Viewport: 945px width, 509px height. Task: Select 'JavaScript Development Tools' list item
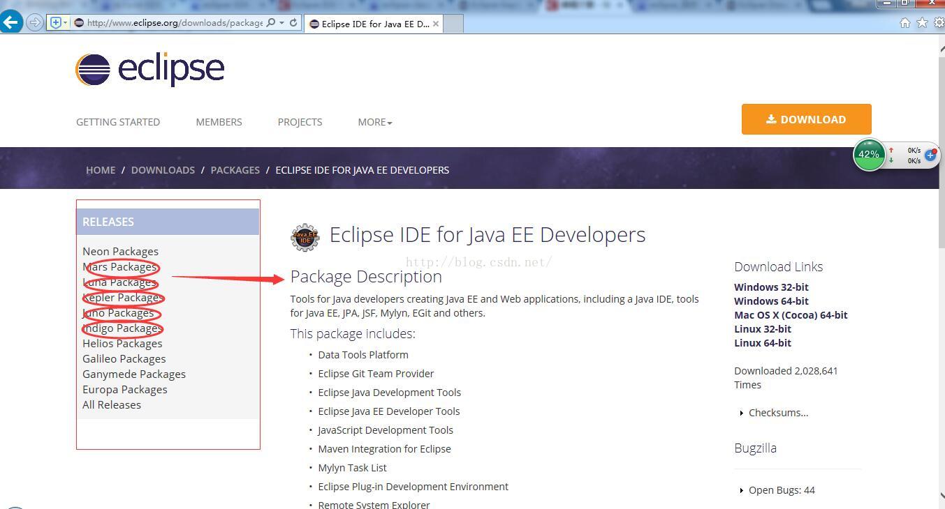[x=386, y=430]
